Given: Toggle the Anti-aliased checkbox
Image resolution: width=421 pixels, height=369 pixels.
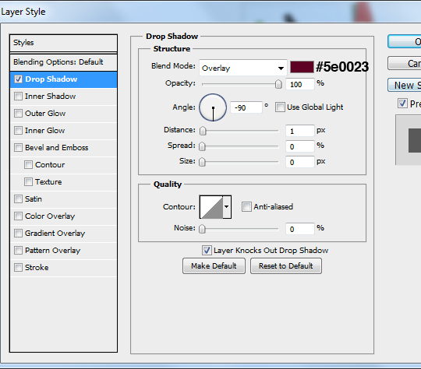Looking at the screenshot, I should [246, 207].
